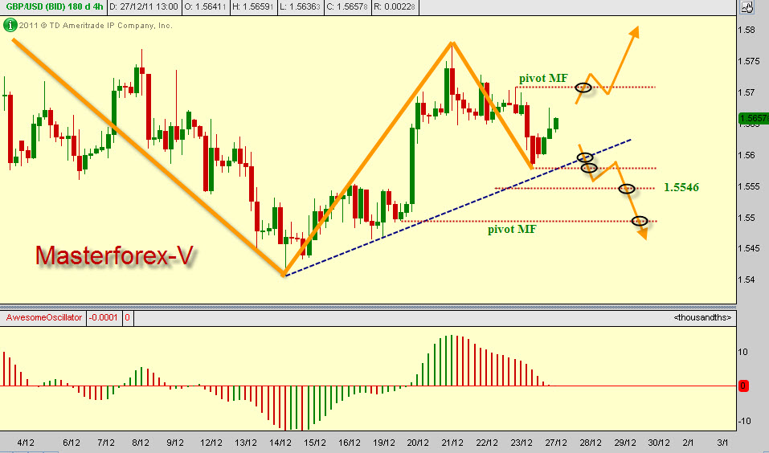
Task: Click the 15/12 date on time axis
Action: point(314,443)
